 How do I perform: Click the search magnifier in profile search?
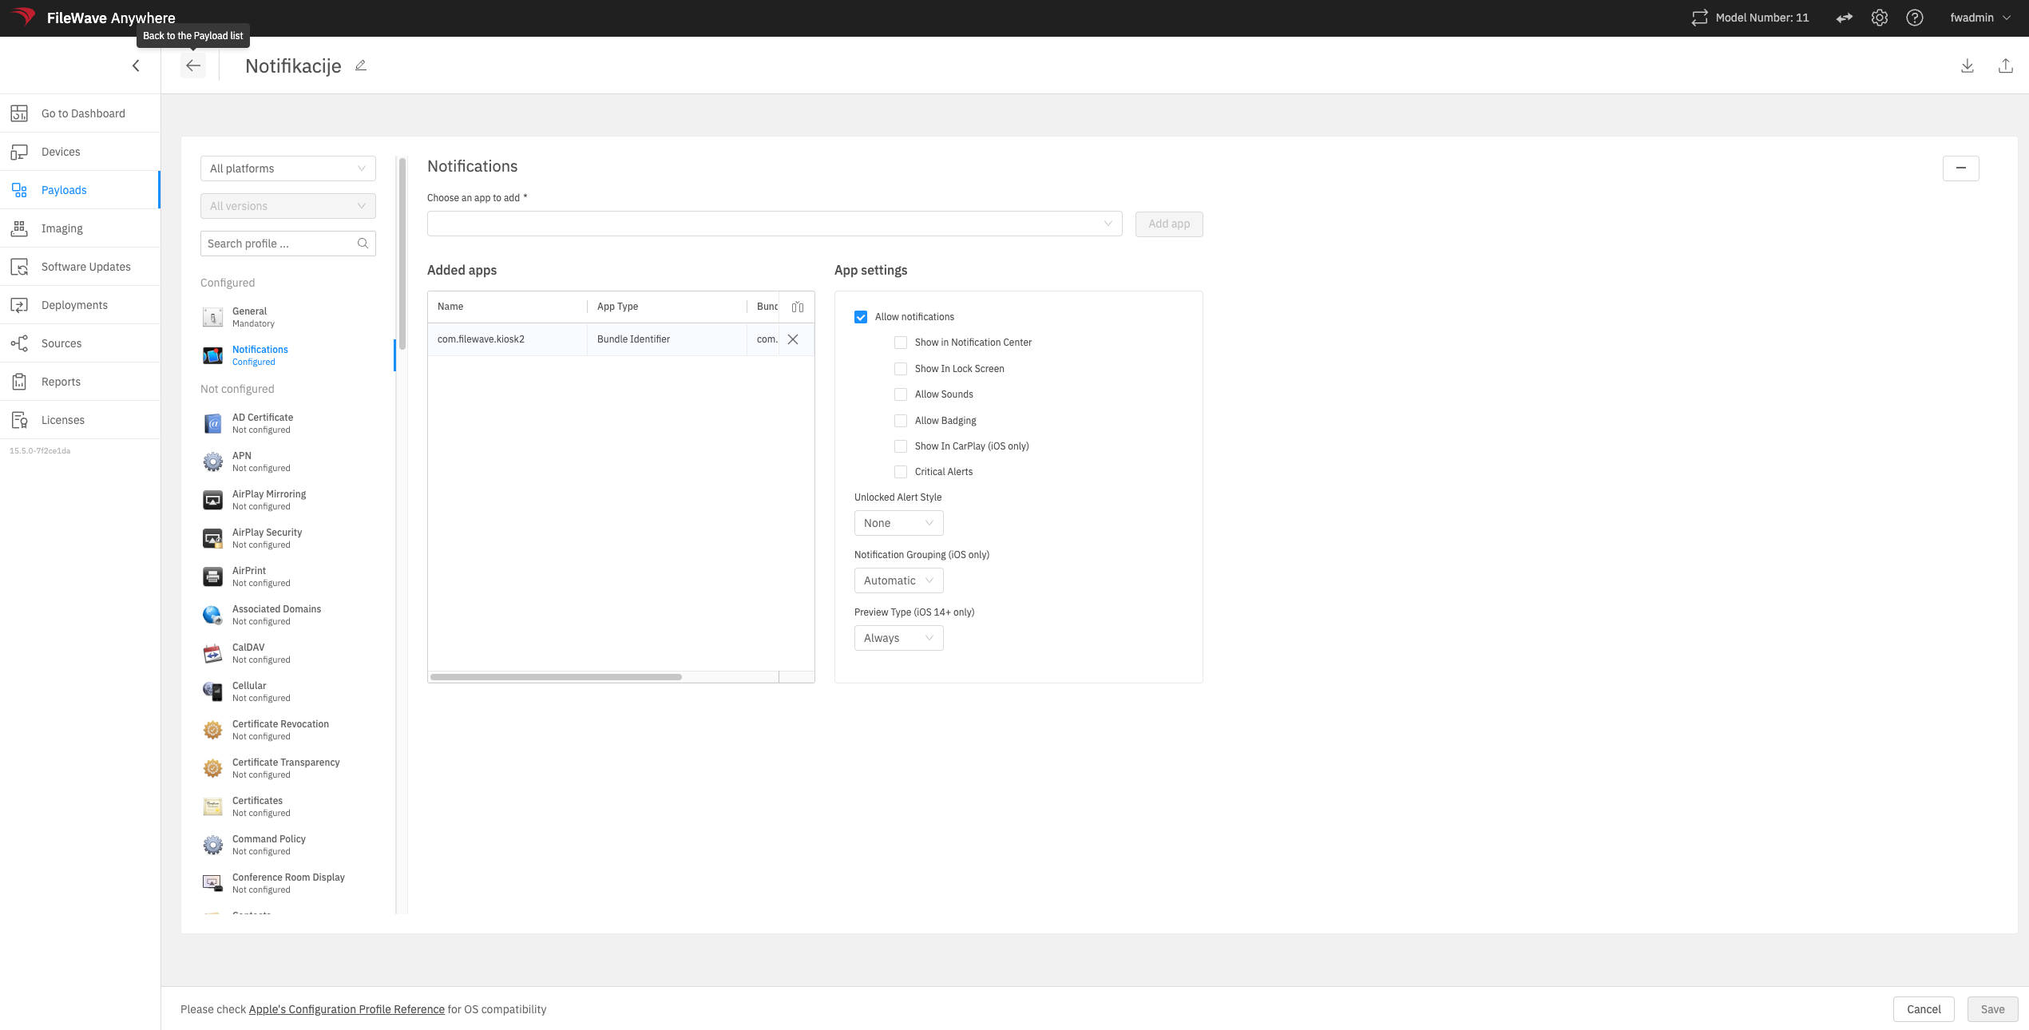(x=363, y=244)
